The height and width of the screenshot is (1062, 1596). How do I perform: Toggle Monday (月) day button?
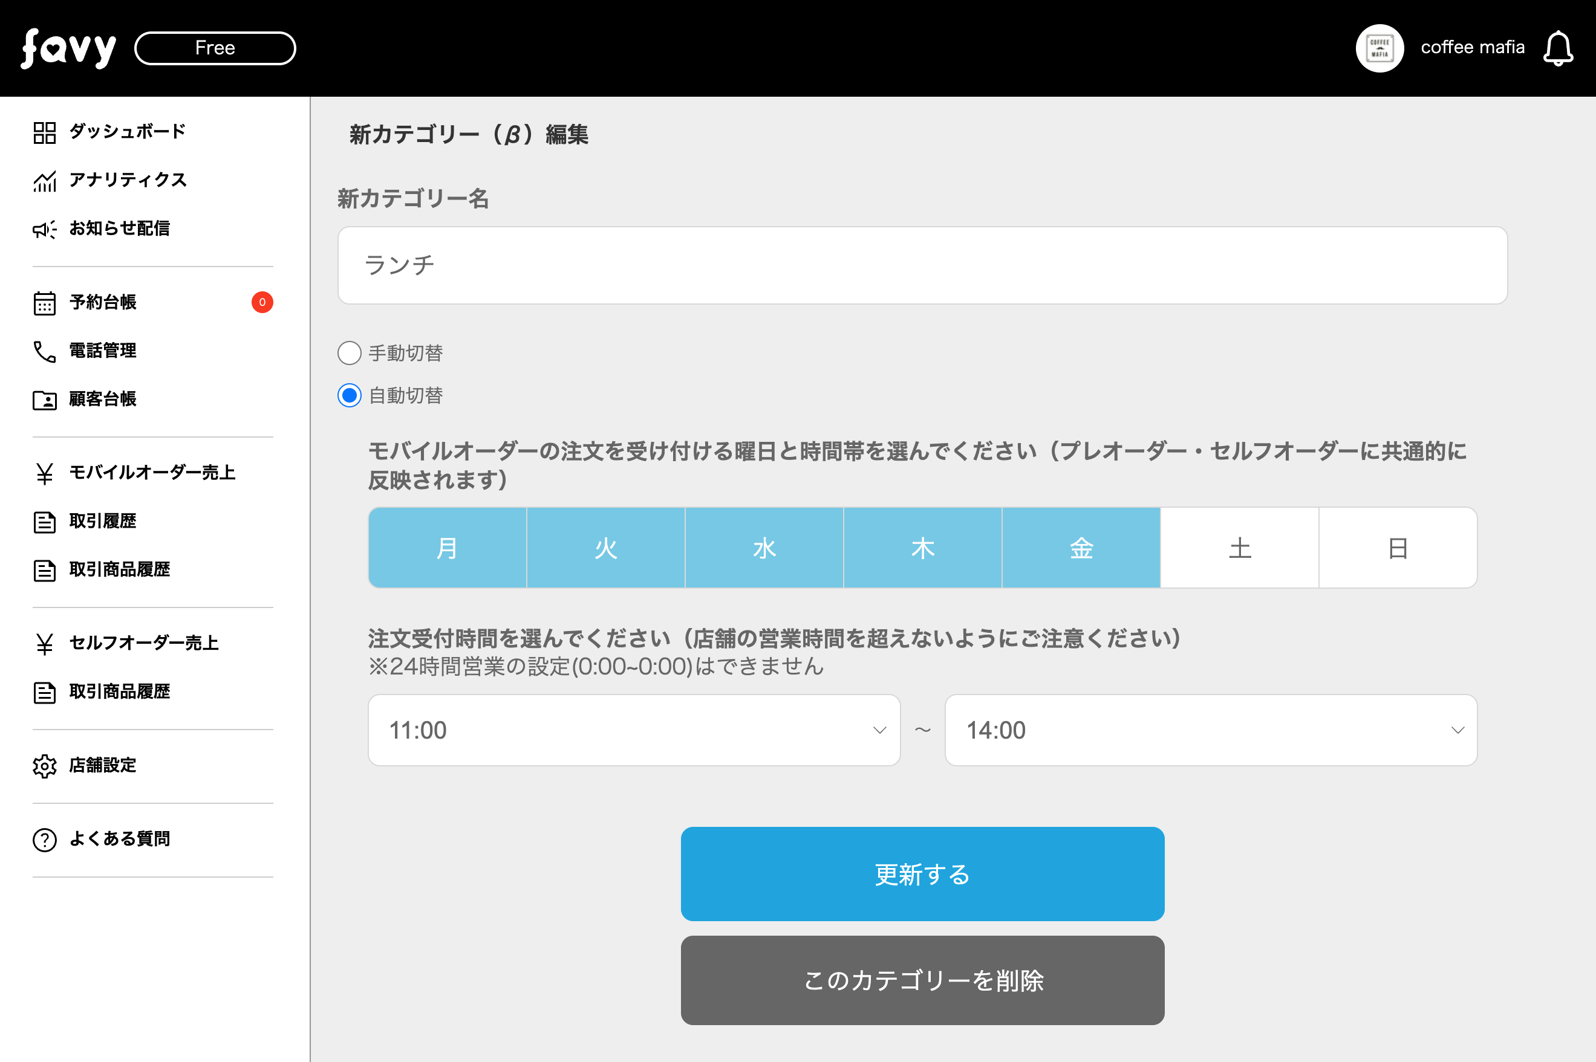448,548
